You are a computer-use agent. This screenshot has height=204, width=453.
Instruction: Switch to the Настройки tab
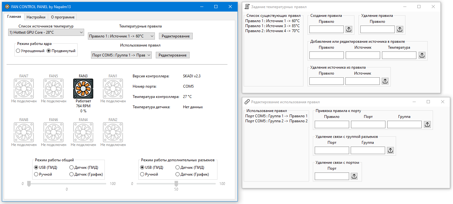click(36, 17)
